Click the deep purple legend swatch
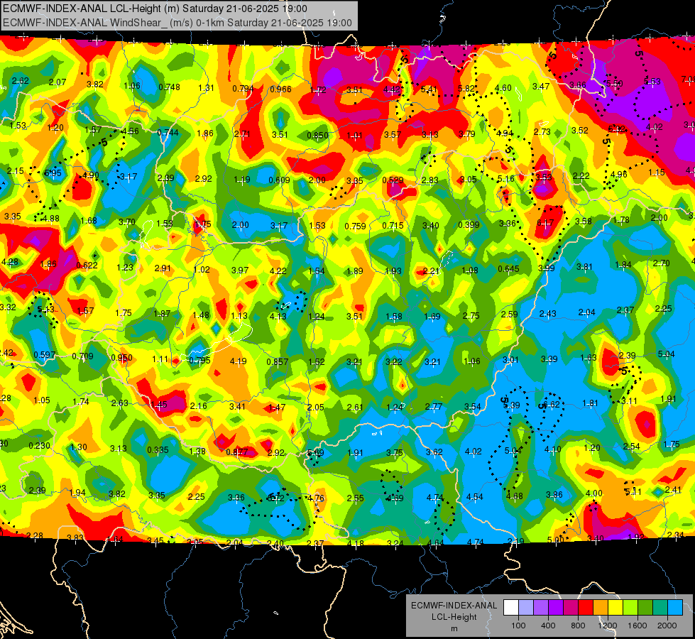Viewport: 695px width, 639px height. click(556, 607)
